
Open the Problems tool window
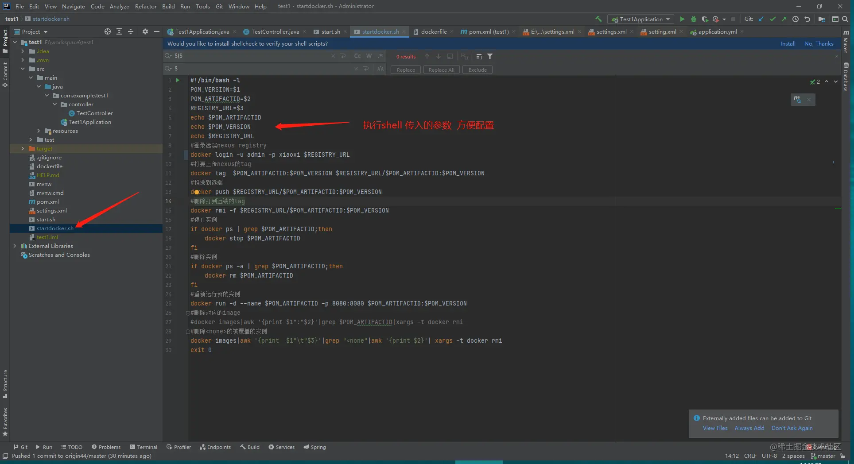(106, 447)
